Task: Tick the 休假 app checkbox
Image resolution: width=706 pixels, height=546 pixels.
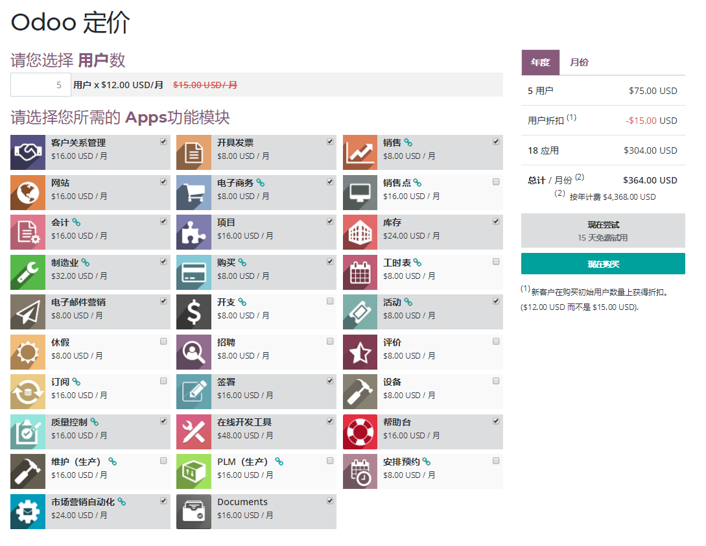Action: 163,341
